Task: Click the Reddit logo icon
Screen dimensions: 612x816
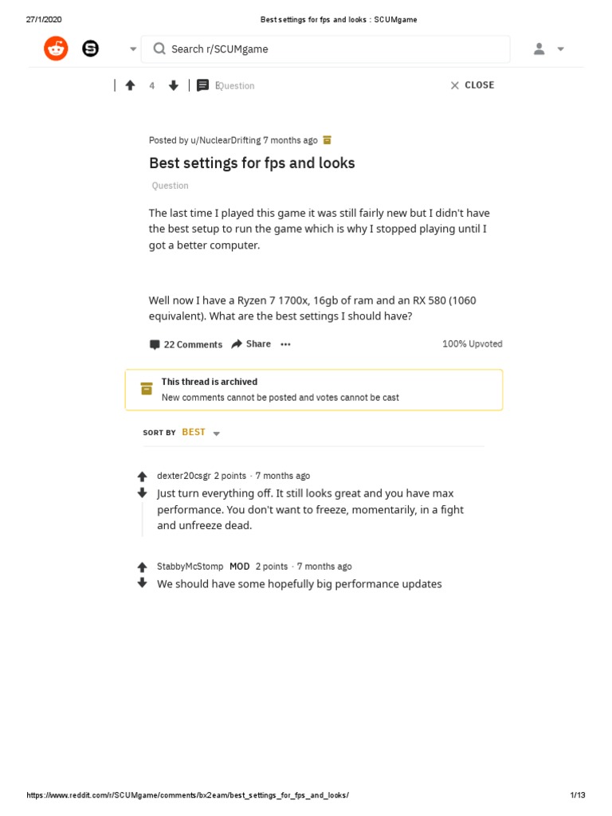Action: tap(56, 49)
